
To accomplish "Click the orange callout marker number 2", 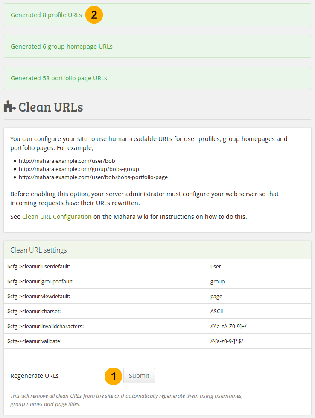I will (94, 15).
